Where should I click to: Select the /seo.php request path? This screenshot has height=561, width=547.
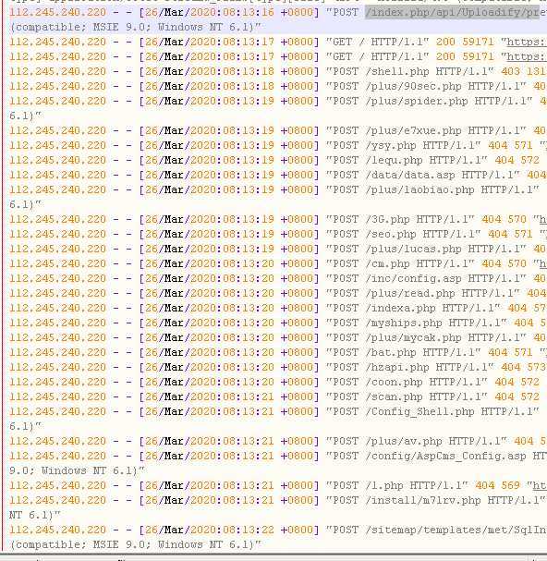(x=391, y=234)
